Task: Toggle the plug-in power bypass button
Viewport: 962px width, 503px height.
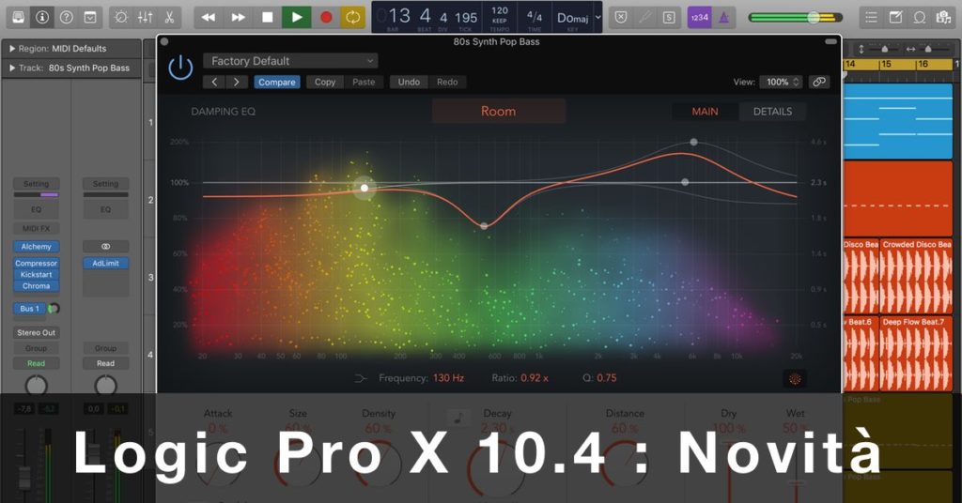Action: click(x=181, y=67)
